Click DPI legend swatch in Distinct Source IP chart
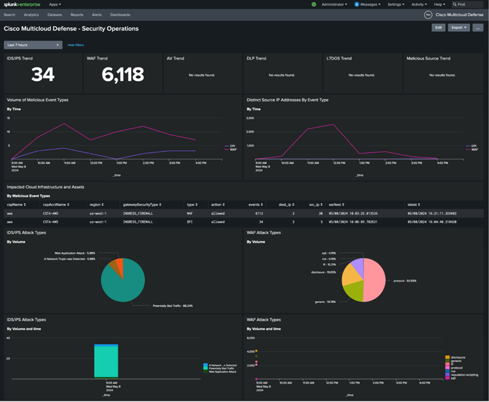 click(468, 146)
